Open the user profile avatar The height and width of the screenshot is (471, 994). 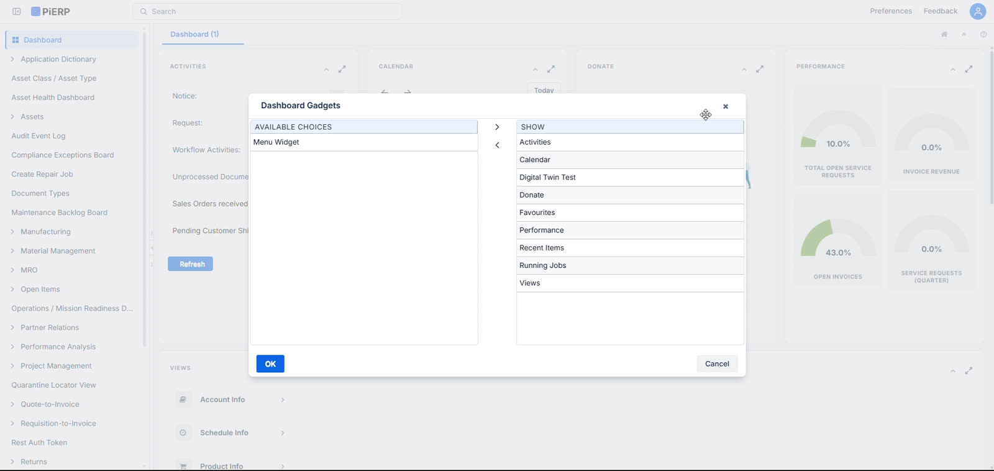coord(978,11)
